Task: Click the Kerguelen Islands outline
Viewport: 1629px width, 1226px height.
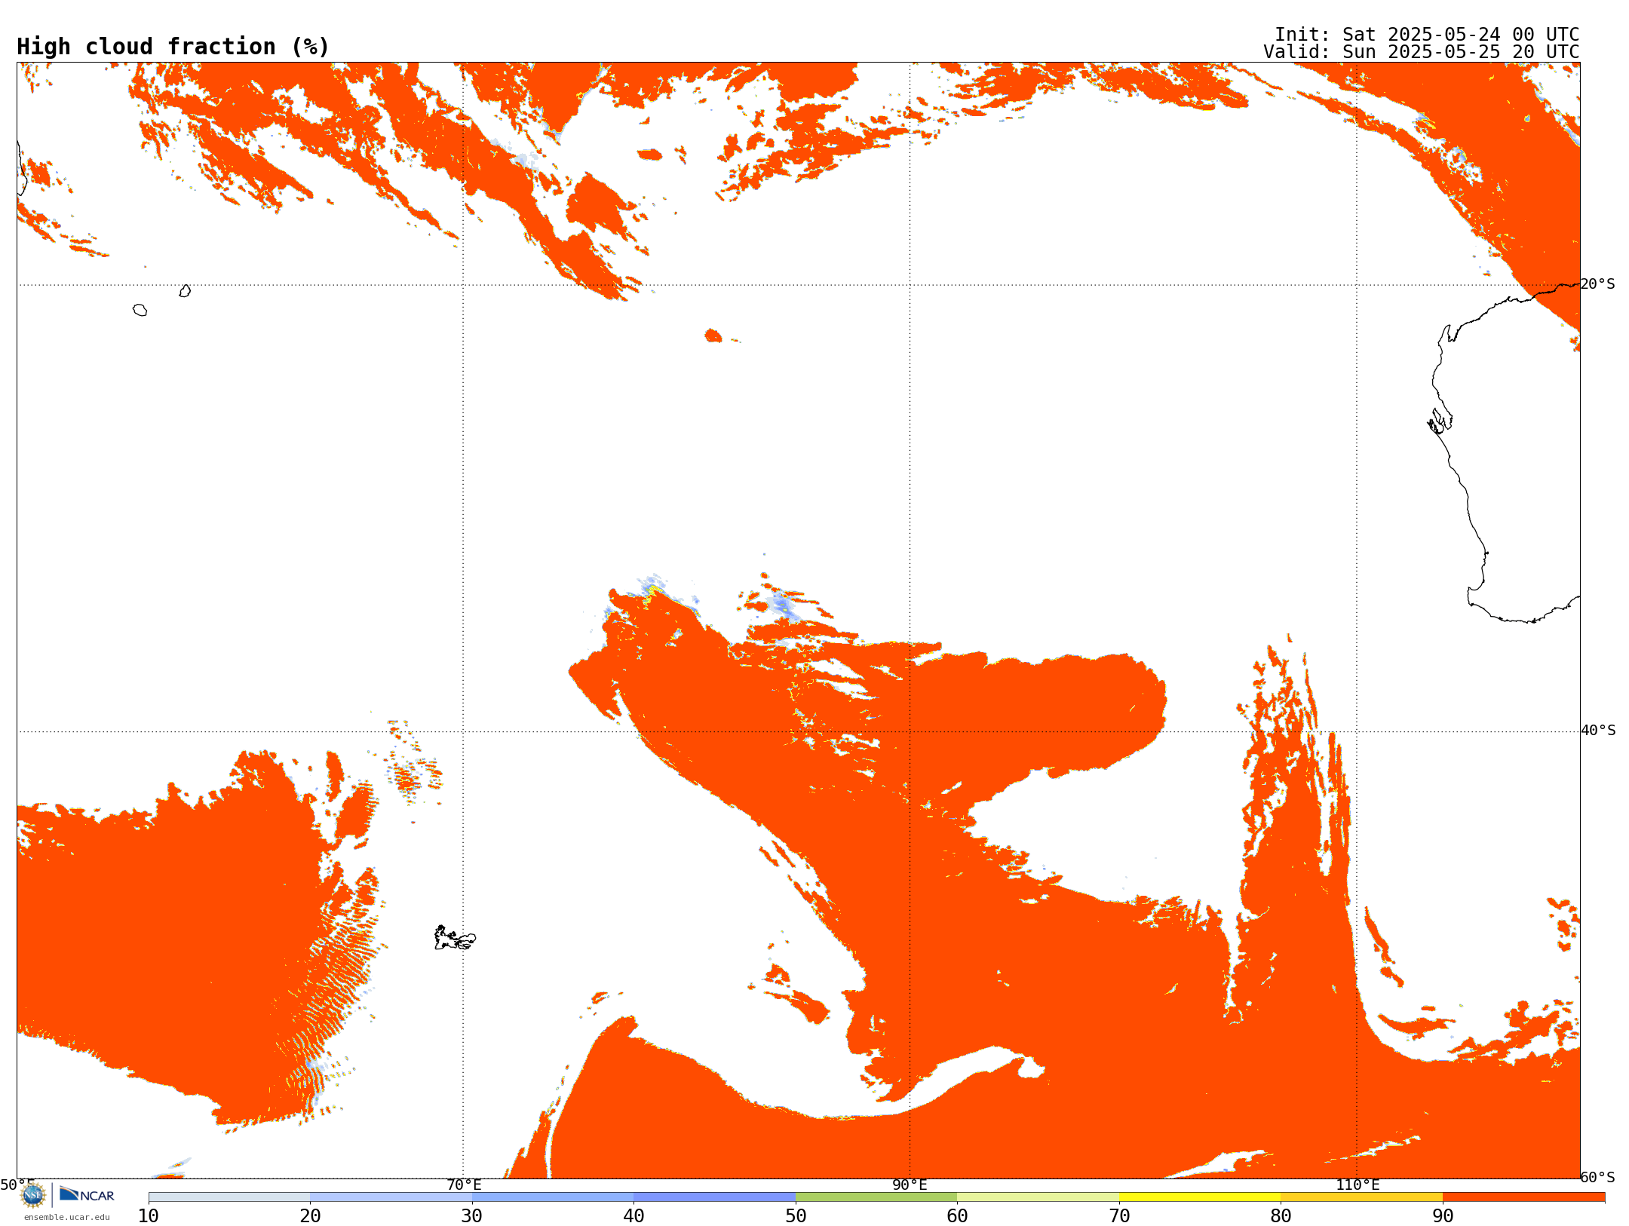Action: (x=455, y=938)
